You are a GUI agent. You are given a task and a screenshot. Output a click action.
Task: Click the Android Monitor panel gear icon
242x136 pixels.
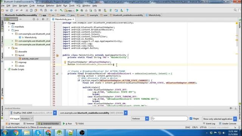click(231, 108)
